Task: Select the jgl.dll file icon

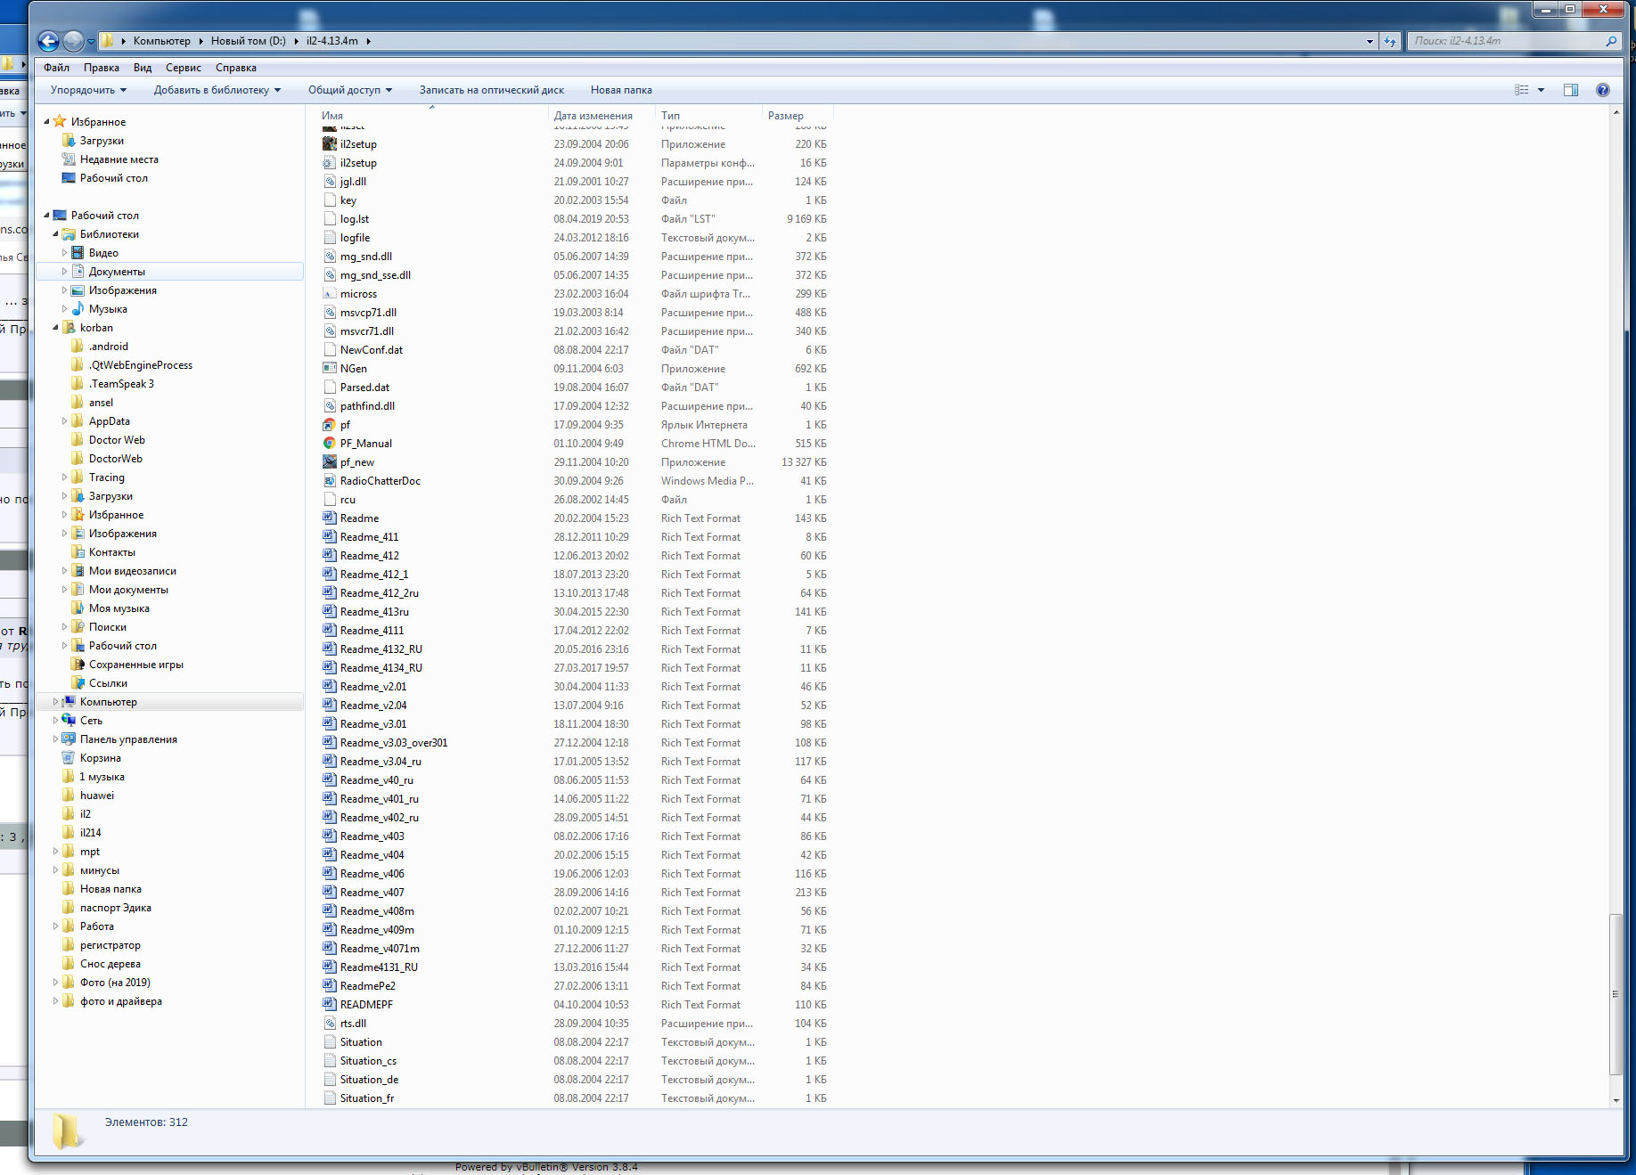Action: 330,182
